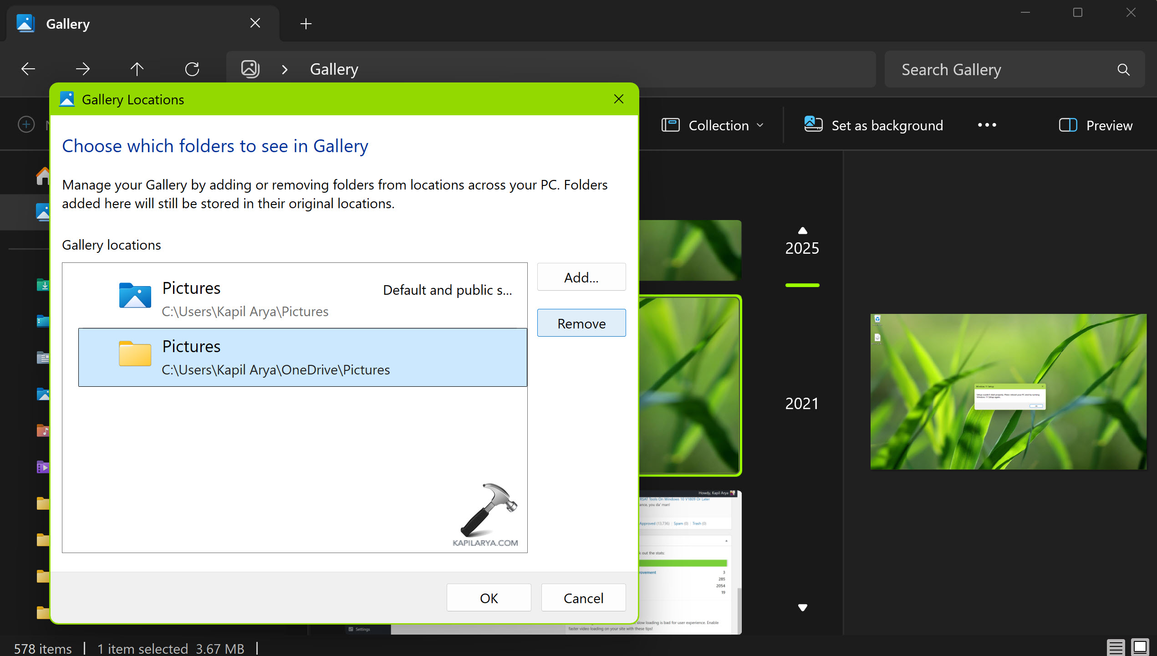
Task: Jump to 2021 on the timeline
Action: click(802, 404)
